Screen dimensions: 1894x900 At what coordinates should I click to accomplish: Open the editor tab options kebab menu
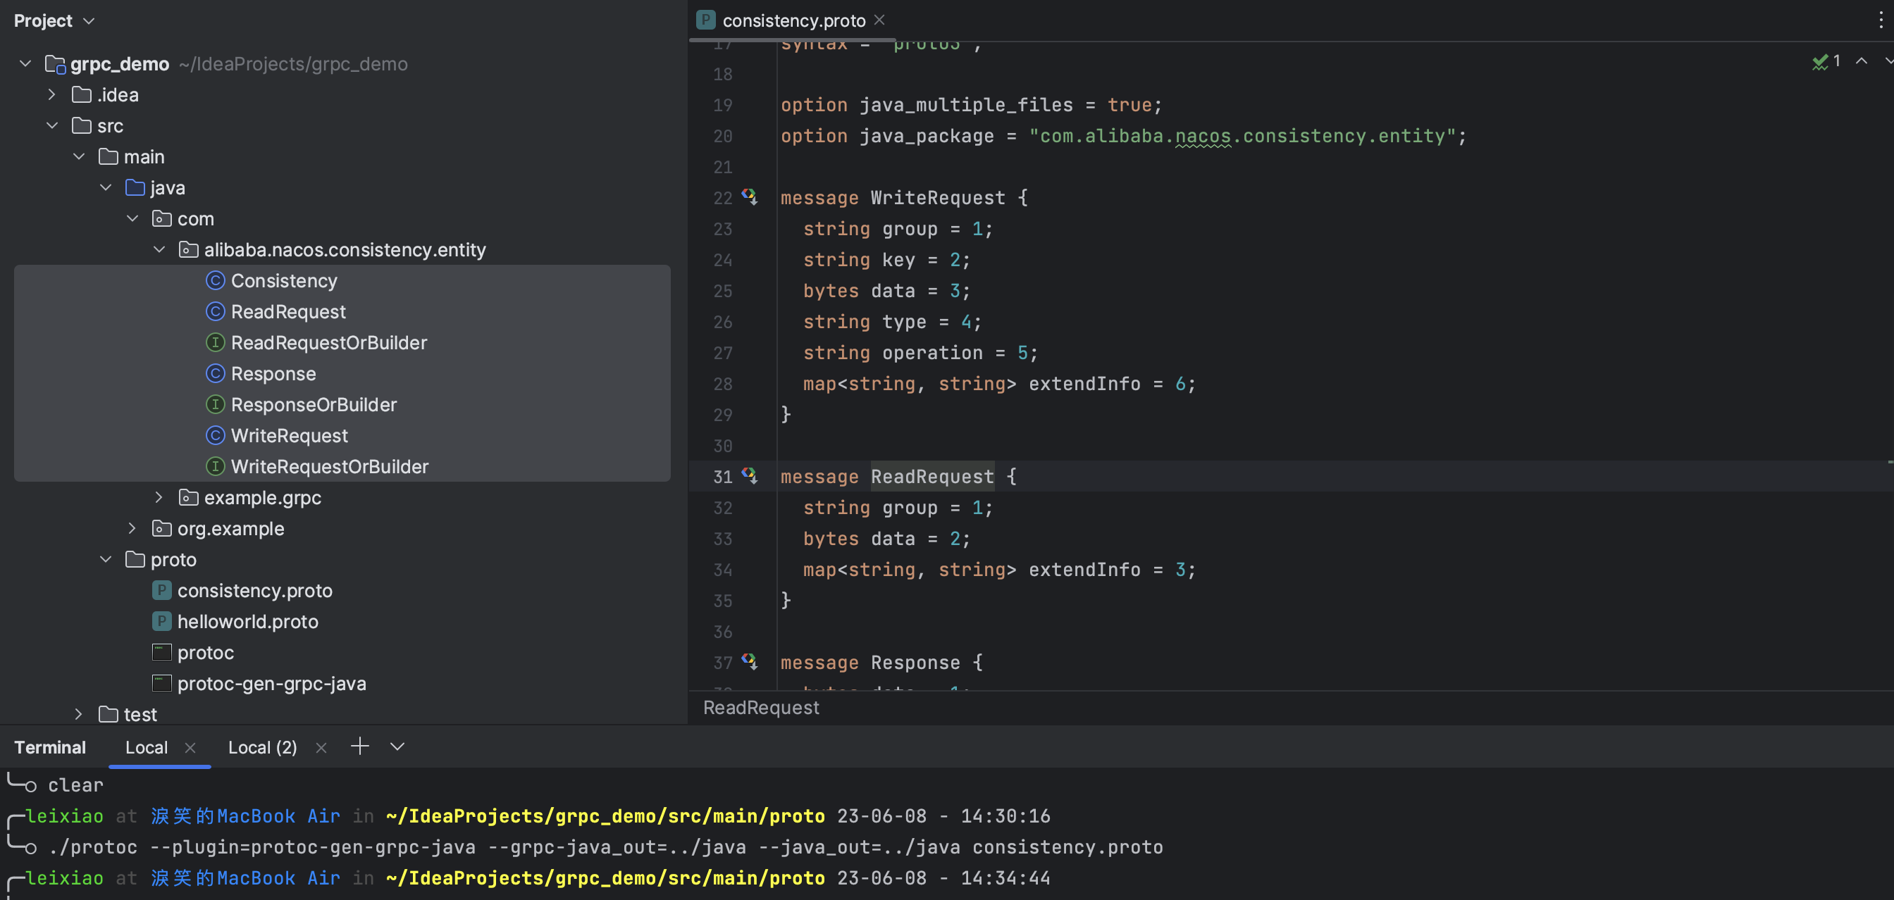1880,20
